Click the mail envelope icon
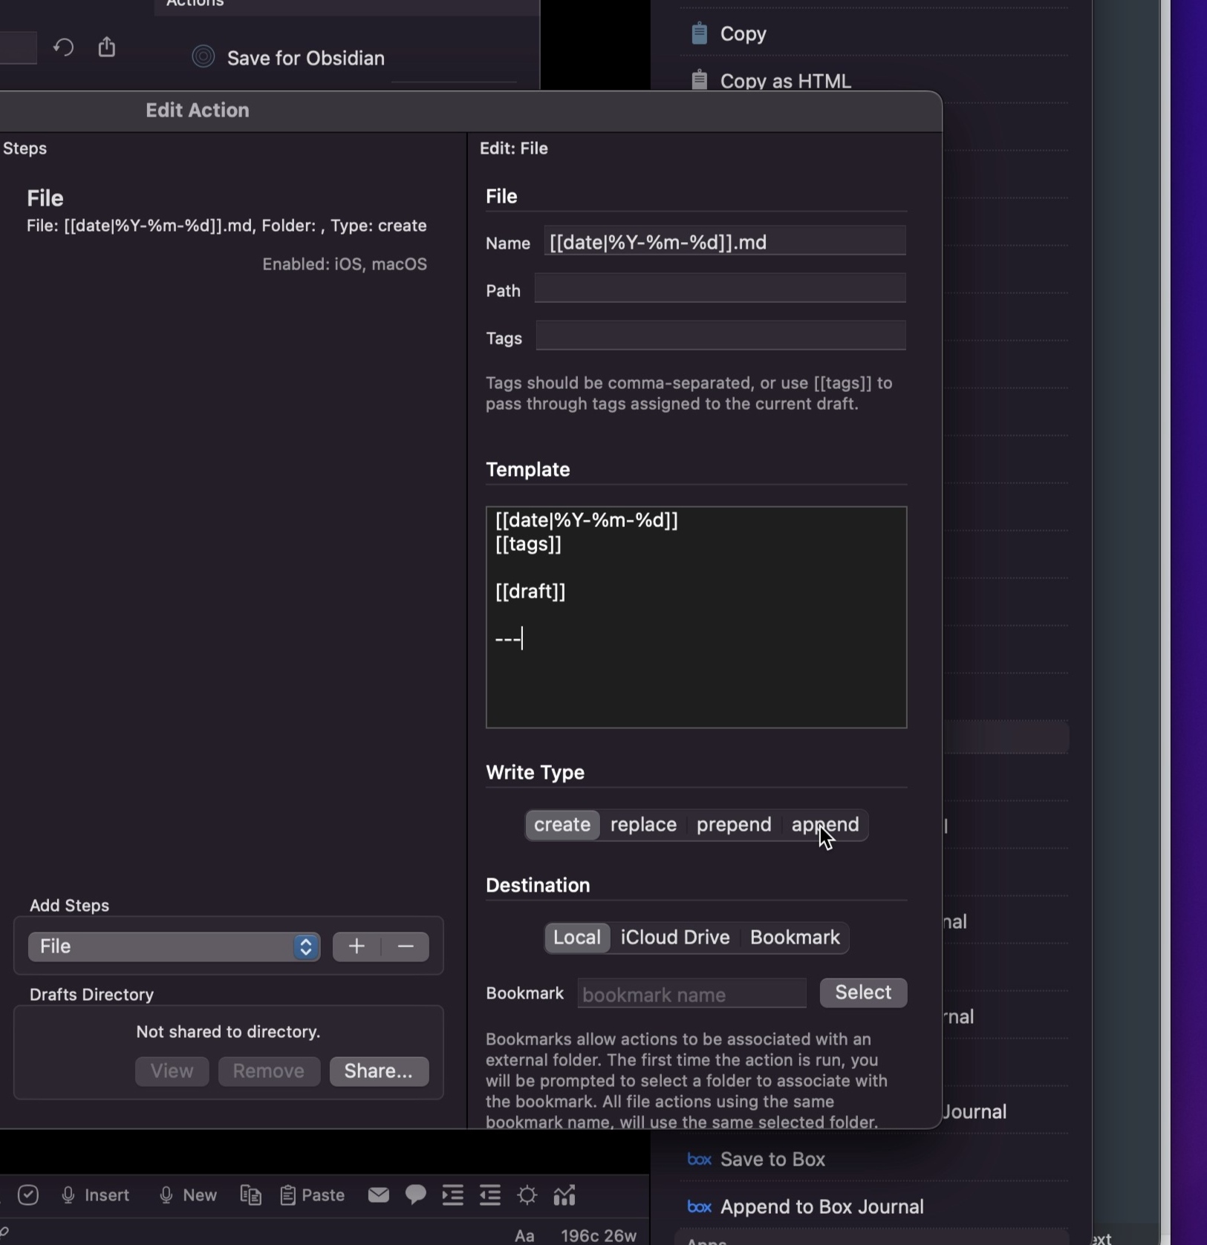The width and height of the screenshot is (1207, 1245). tap(379, 1195)
